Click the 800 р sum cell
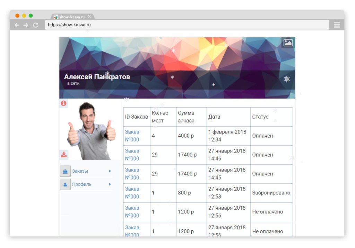 (191, 193)
